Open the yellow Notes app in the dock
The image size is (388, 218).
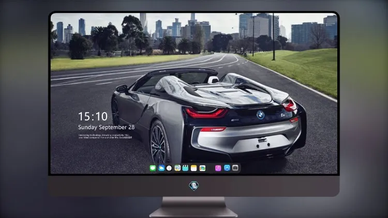tap(194, 168)
